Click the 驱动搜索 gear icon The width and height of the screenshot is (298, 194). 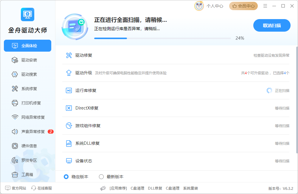pyautogui.click(x=15, y=74)
